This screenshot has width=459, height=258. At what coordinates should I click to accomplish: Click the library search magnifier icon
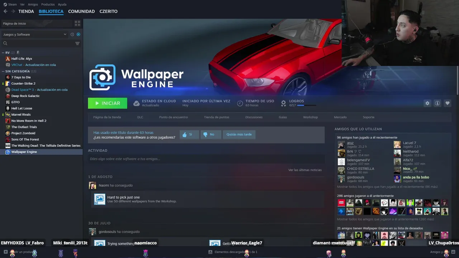[x=5, y=43]
